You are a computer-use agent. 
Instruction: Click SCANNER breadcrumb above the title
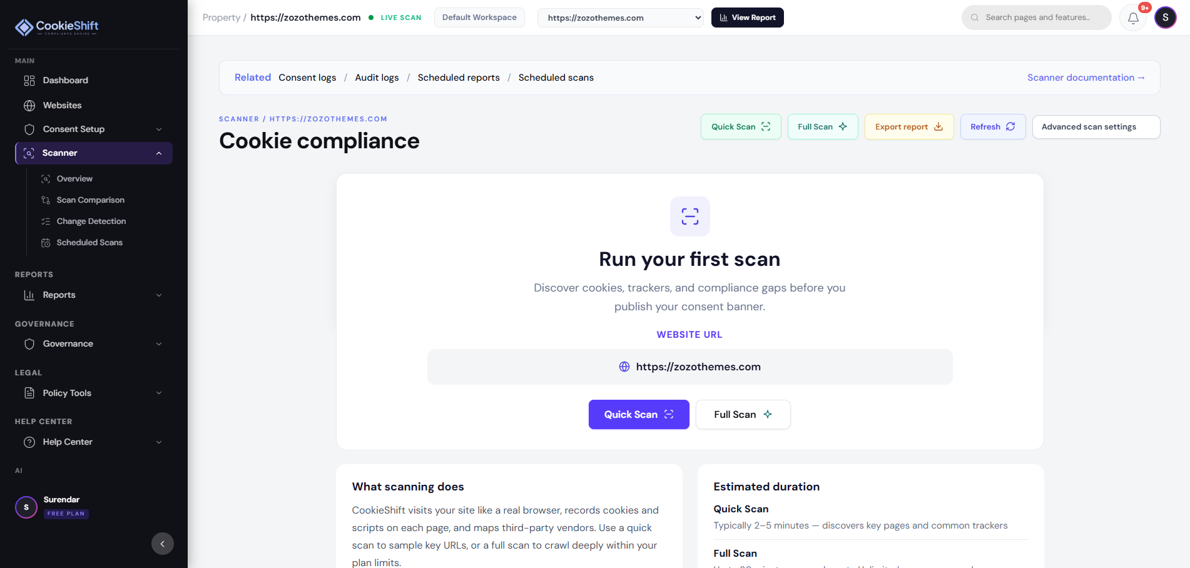click(239, 119)
